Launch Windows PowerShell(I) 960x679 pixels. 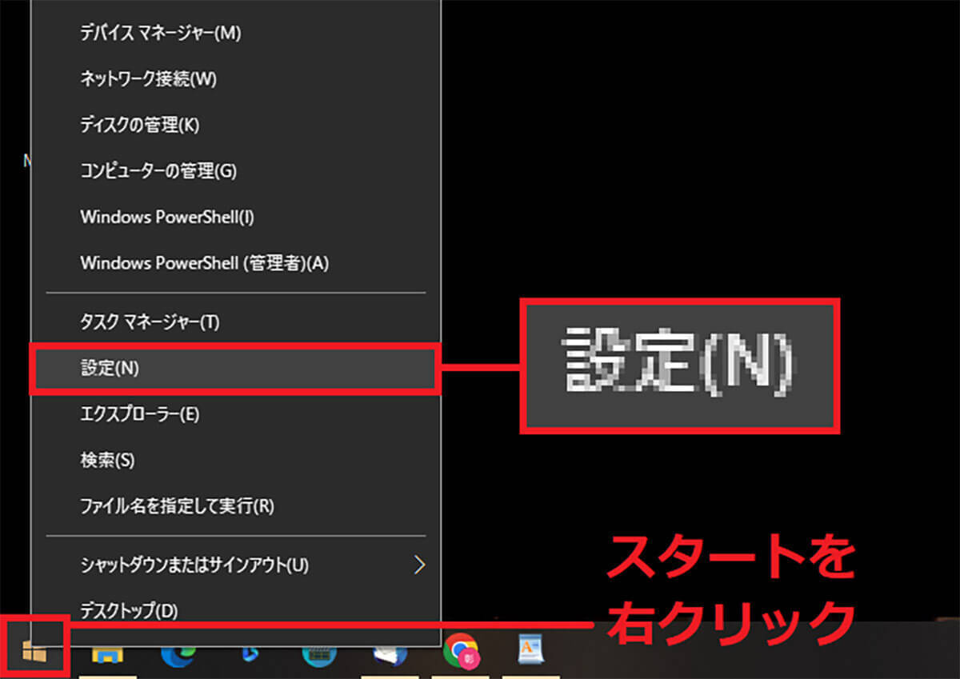click(x=167, y=217)
